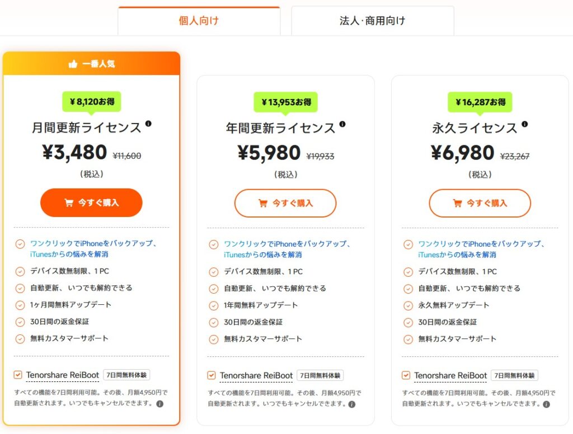Open monthly plan ワンクリックでiPhoneをバックアップ link
573x434 pixels.
(x=93, y=248)
